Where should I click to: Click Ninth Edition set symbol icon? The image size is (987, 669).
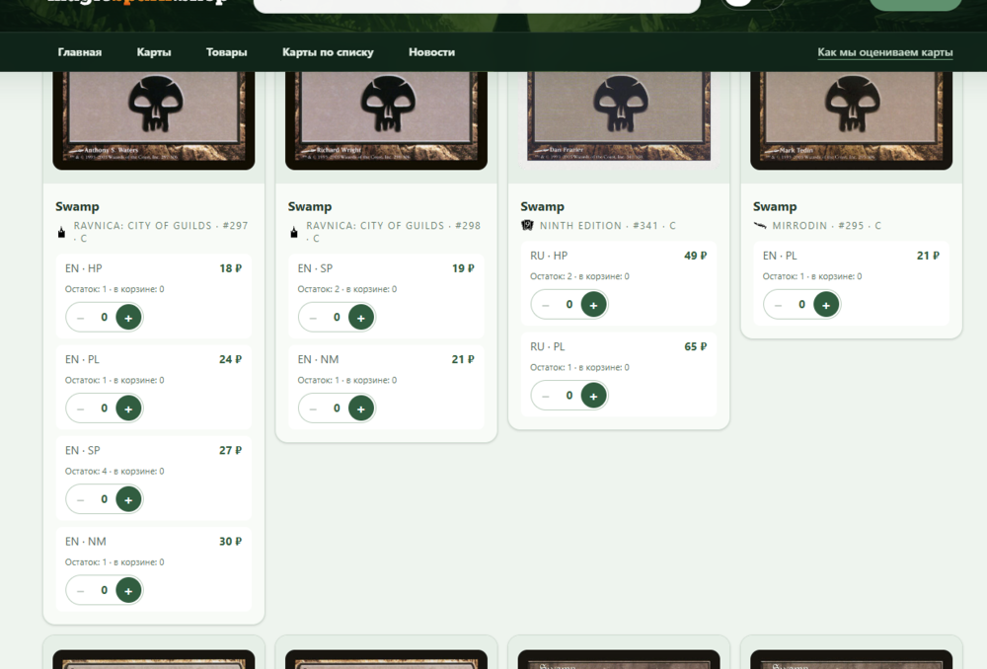point(527,225)
